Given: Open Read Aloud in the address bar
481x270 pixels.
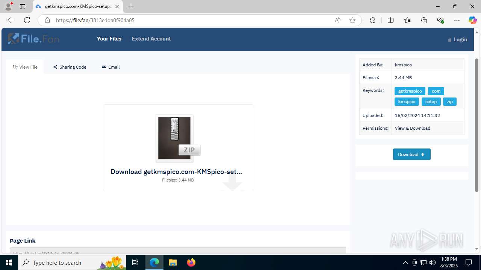Looking at the screenshot, I should 337,20.
